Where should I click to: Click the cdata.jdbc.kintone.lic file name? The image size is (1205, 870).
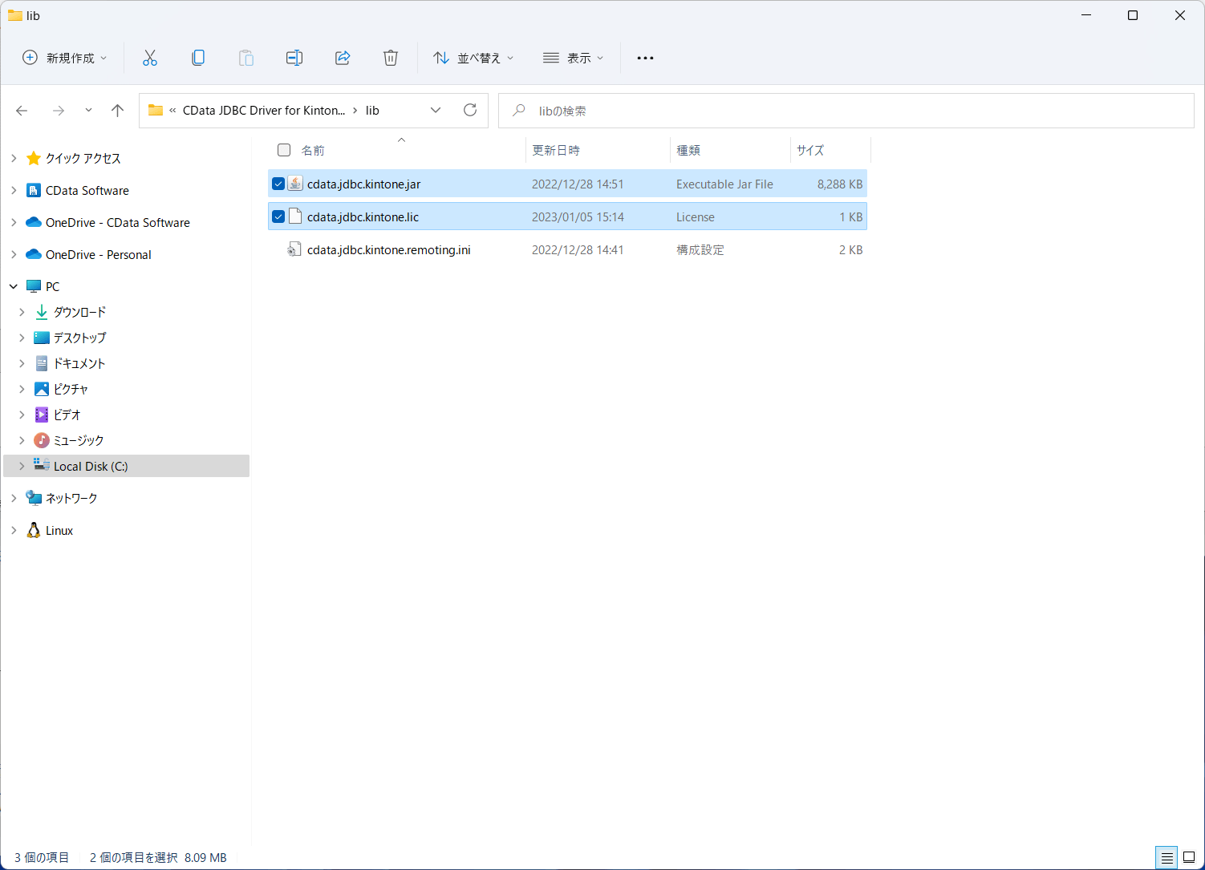click(x=363, y=216)
